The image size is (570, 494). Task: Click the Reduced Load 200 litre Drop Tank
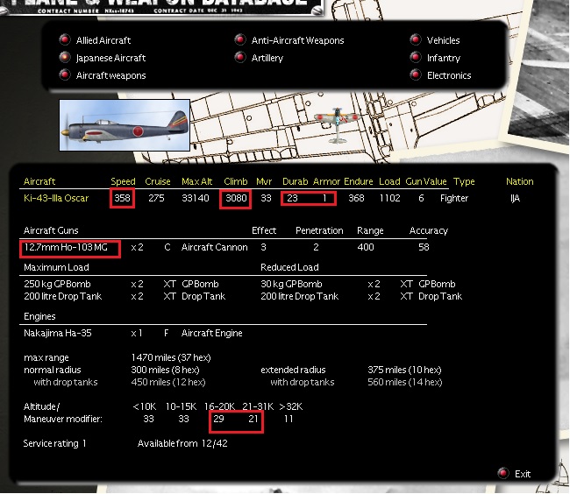point(299,296)
